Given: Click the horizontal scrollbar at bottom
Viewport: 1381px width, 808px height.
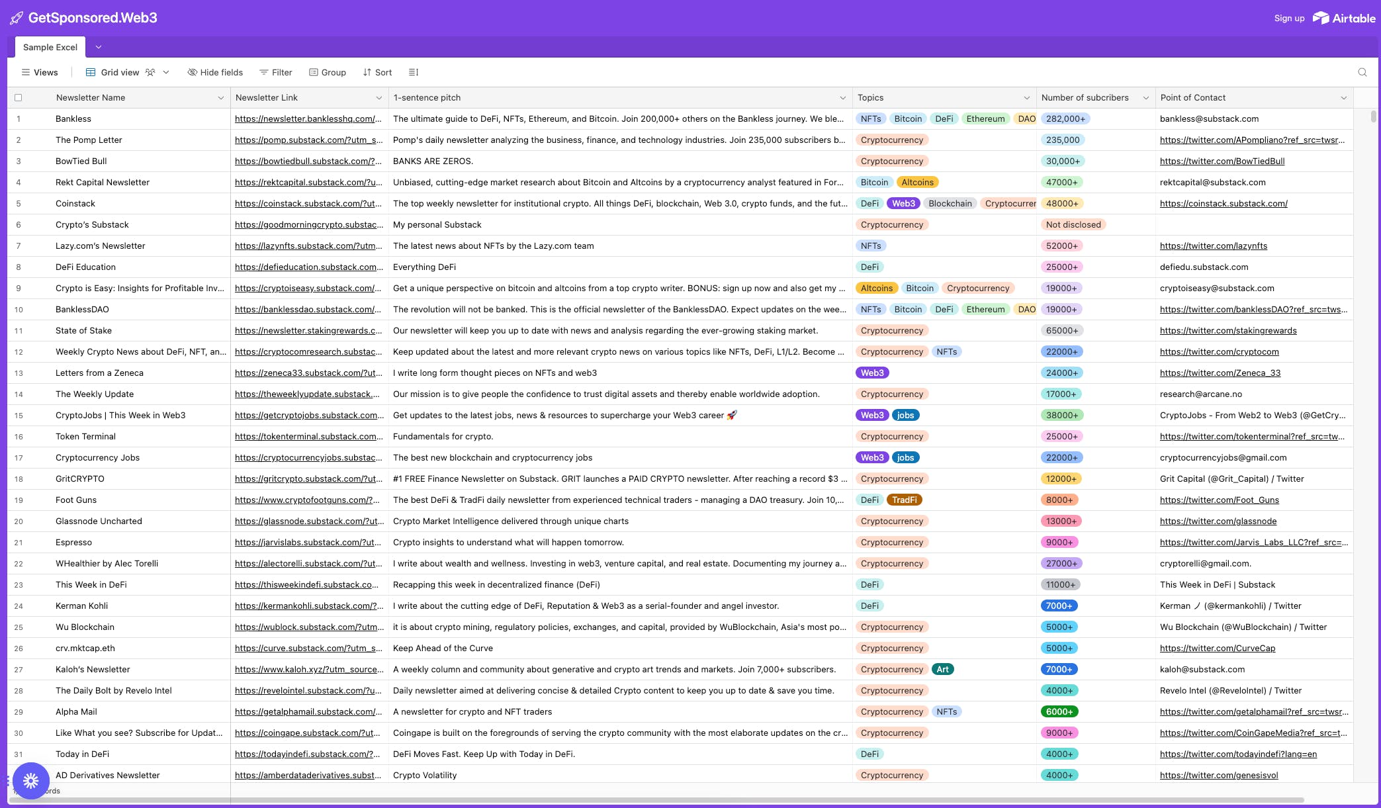Looking at the screenshot, I should [656, 800].
